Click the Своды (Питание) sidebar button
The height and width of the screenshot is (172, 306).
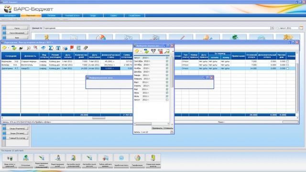[17, 133]
